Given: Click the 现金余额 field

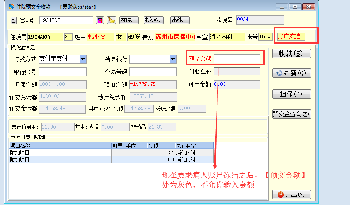Looking at the screenshot, I should [139, 109].
